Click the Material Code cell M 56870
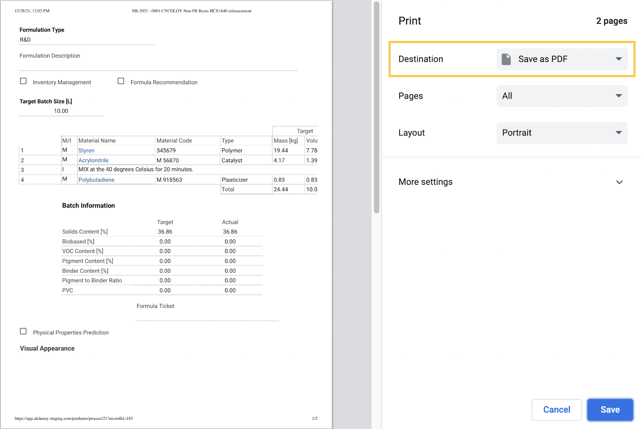Screen dimensions: 642x429 [168, 160]
